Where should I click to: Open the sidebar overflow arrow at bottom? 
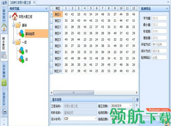[4, 124]
